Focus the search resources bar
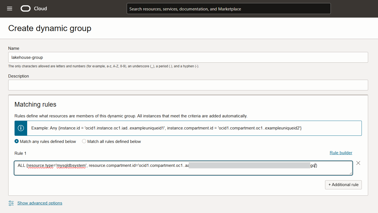The image size is (378, 213). click(x=229, y=9)
